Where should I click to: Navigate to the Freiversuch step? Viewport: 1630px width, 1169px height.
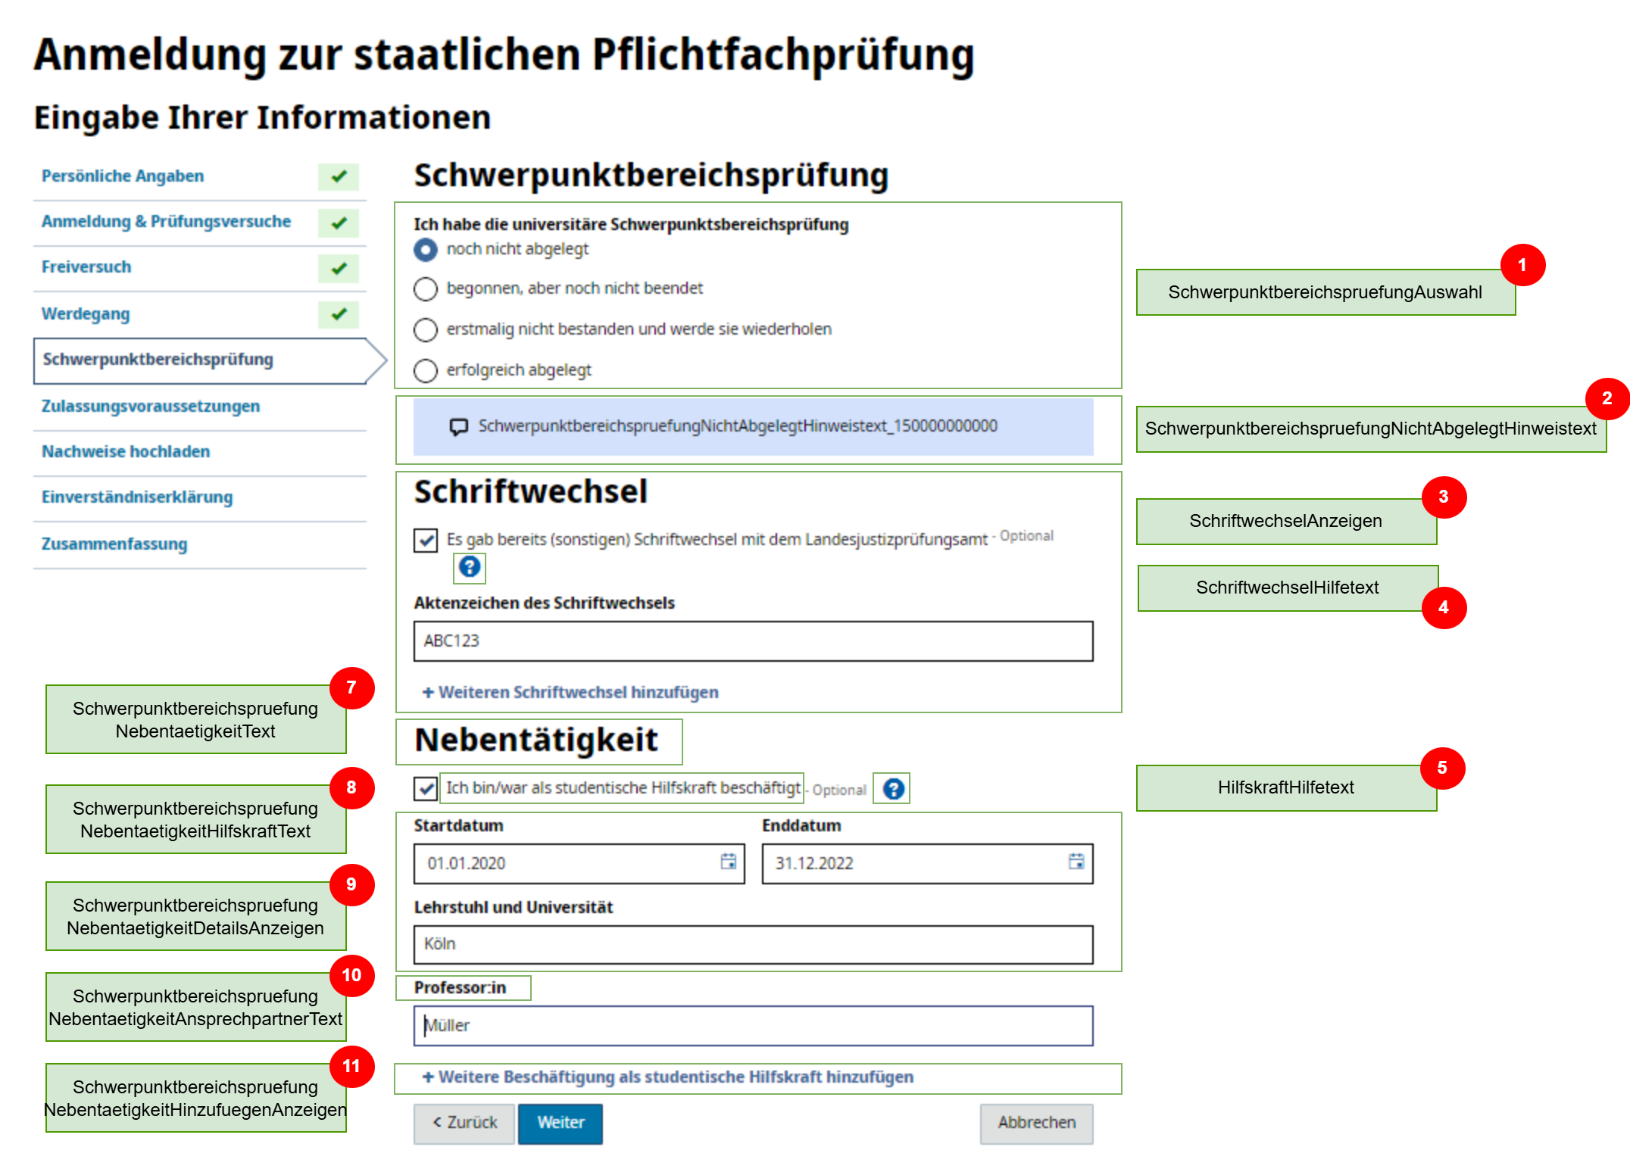point(86,267)
